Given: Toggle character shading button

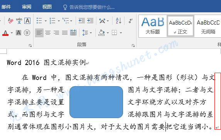Looking at the screenshot, I should [19, 33].
